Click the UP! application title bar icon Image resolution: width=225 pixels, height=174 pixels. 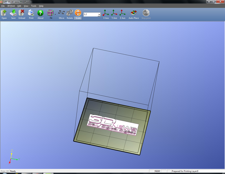click(1, 2)
